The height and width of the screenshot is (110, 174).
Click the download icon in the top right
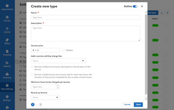[x=162, y=13]
